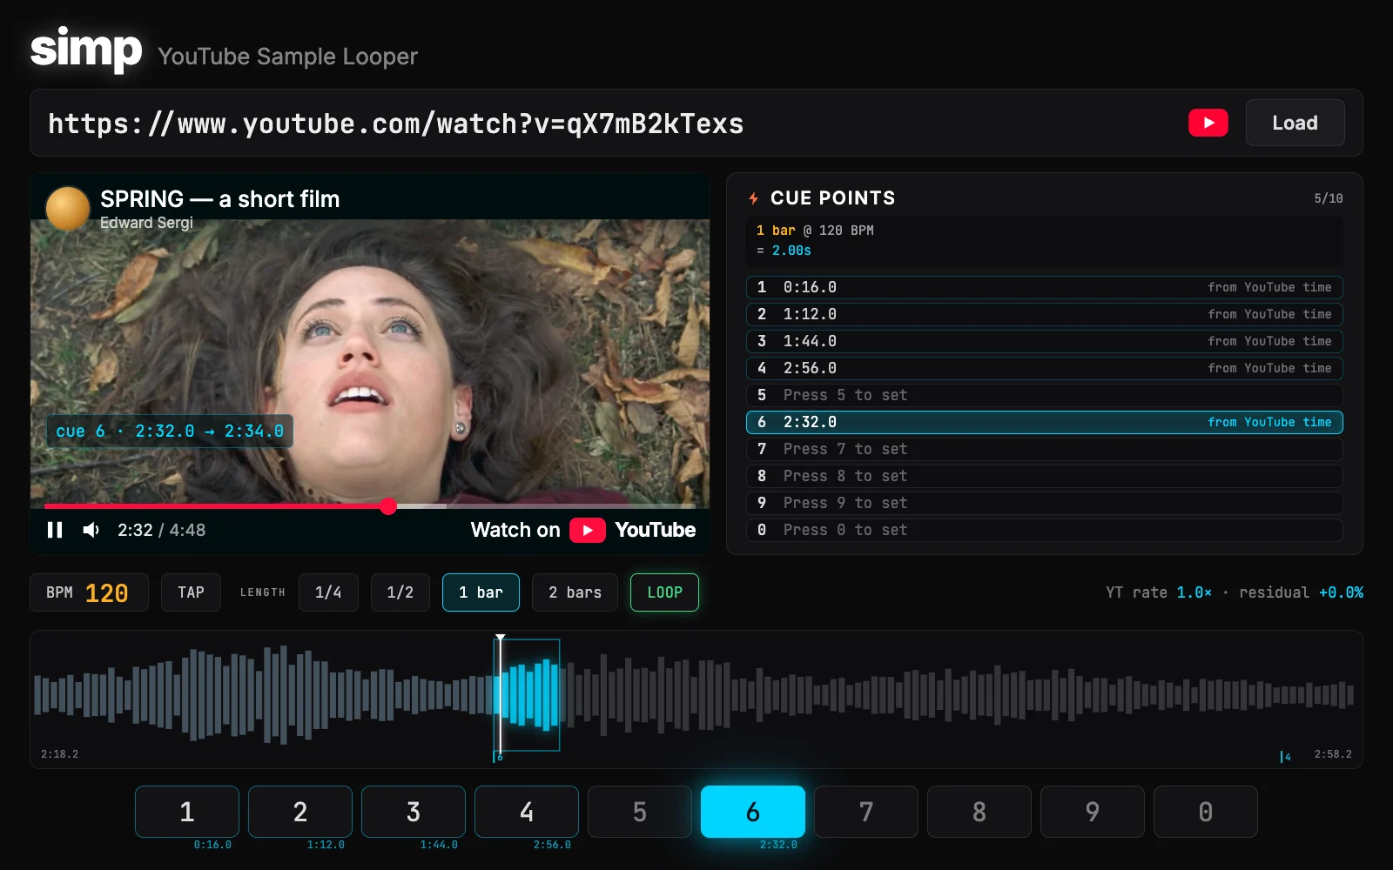Select the 1/2 length option
The image size is (1393, 870).
click(400, 592)
